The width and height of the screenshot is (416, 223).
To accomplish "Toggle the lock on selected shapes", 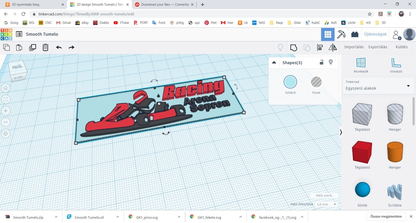I will [x=321, y=63].
